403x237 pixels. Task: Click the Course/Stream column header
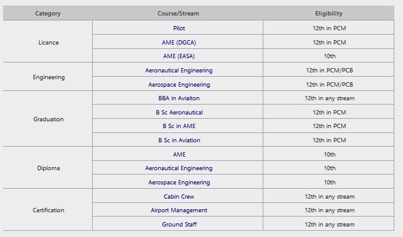click(178, 14)
